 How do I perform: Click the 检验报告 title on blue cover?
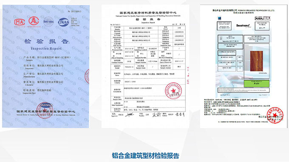click(x=46, y=42)
